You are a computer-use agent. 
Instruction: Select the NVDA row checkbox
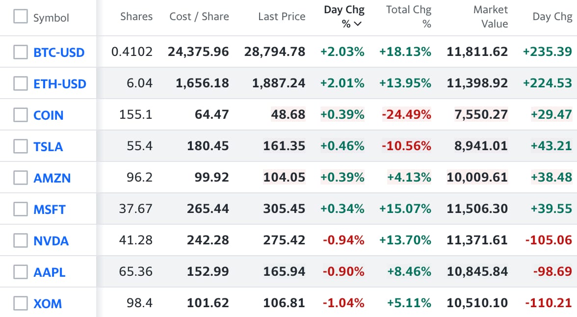click(x=21, y=240)
